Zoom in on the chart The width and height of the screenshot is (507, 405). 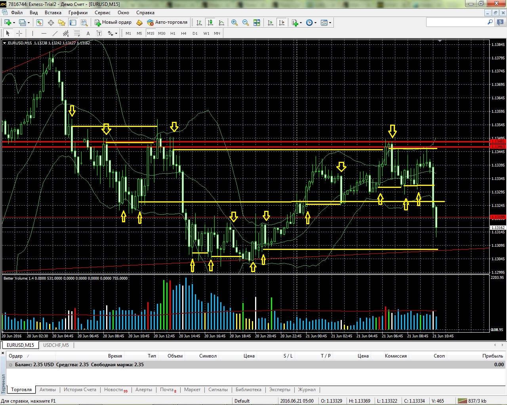point(234,23)
